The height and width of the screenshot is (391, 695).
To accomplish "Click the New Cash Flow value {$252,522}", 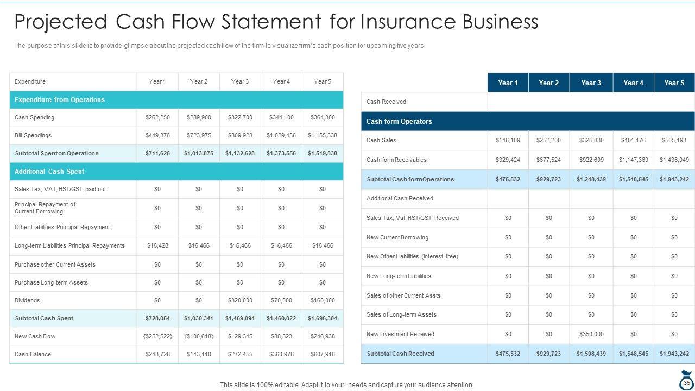I will click(x=157, y=336).
